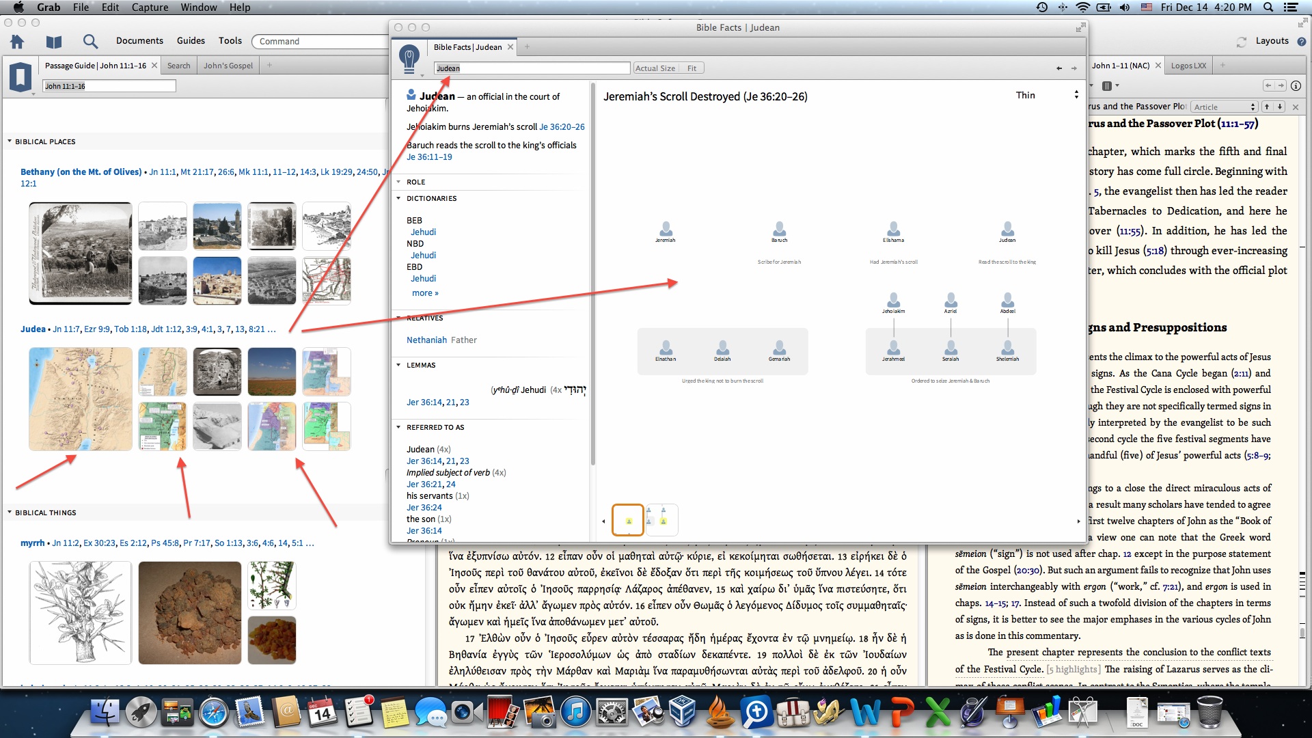The height and width of the screenshot is (738, 1312).
Task: Open the Article navigation combo box
Action: [x=1225, y=107]
